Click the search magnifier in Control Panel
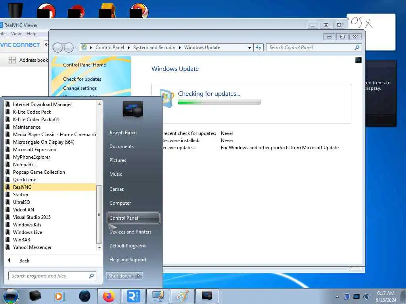Viewport: 406px width, 304px height. coord(357,47)
